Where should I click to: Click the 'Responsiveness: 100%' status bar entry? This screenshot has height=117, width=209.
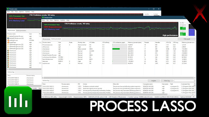click(80, 97)
